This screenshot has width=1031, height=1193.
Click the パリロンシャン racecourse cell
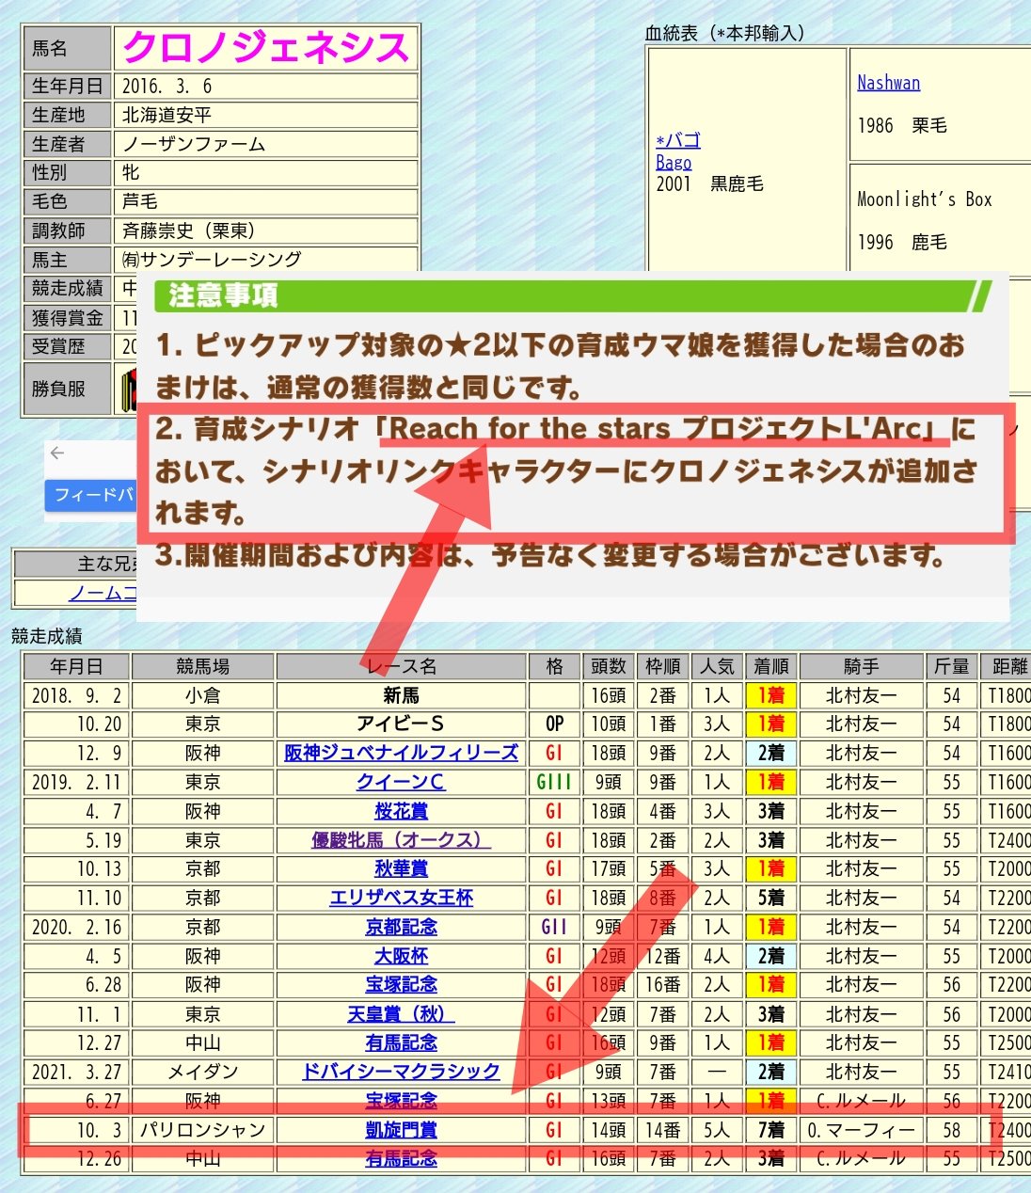point(202,1130)
